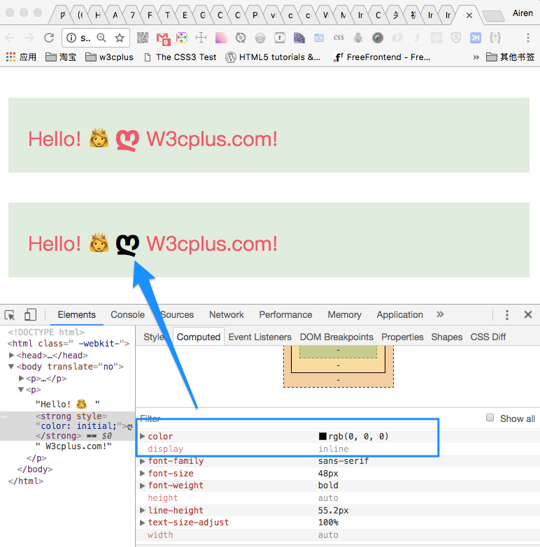Collapse the body element node
This screenshot has height=547, width=540.
pyautogui.click(x=11, y=366)
